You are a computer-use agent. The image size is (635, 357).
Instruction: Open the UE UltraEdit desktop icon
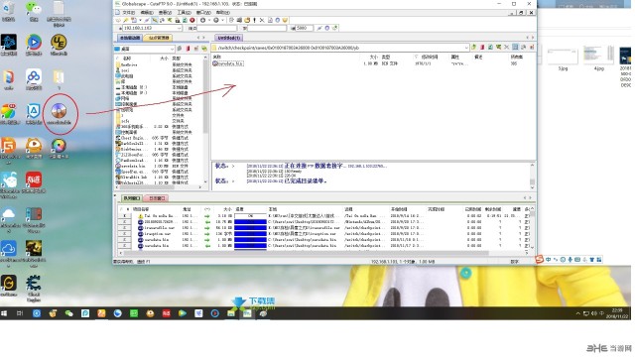[x=59, y=45]
